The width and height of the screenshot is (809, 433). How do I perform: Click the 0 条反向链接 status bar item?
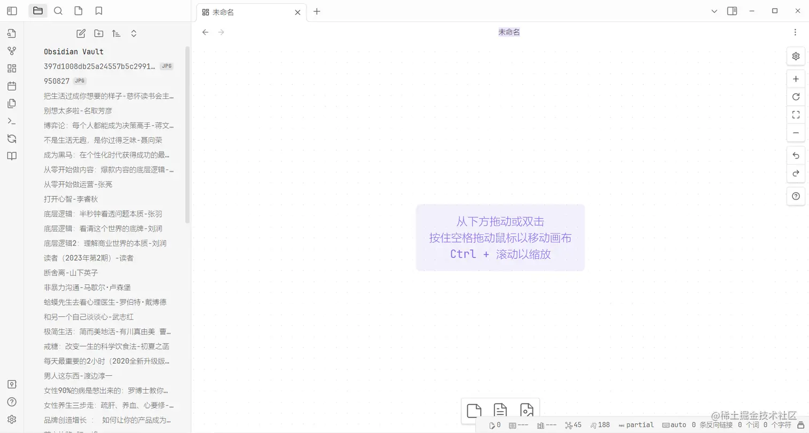coord(712,425)
